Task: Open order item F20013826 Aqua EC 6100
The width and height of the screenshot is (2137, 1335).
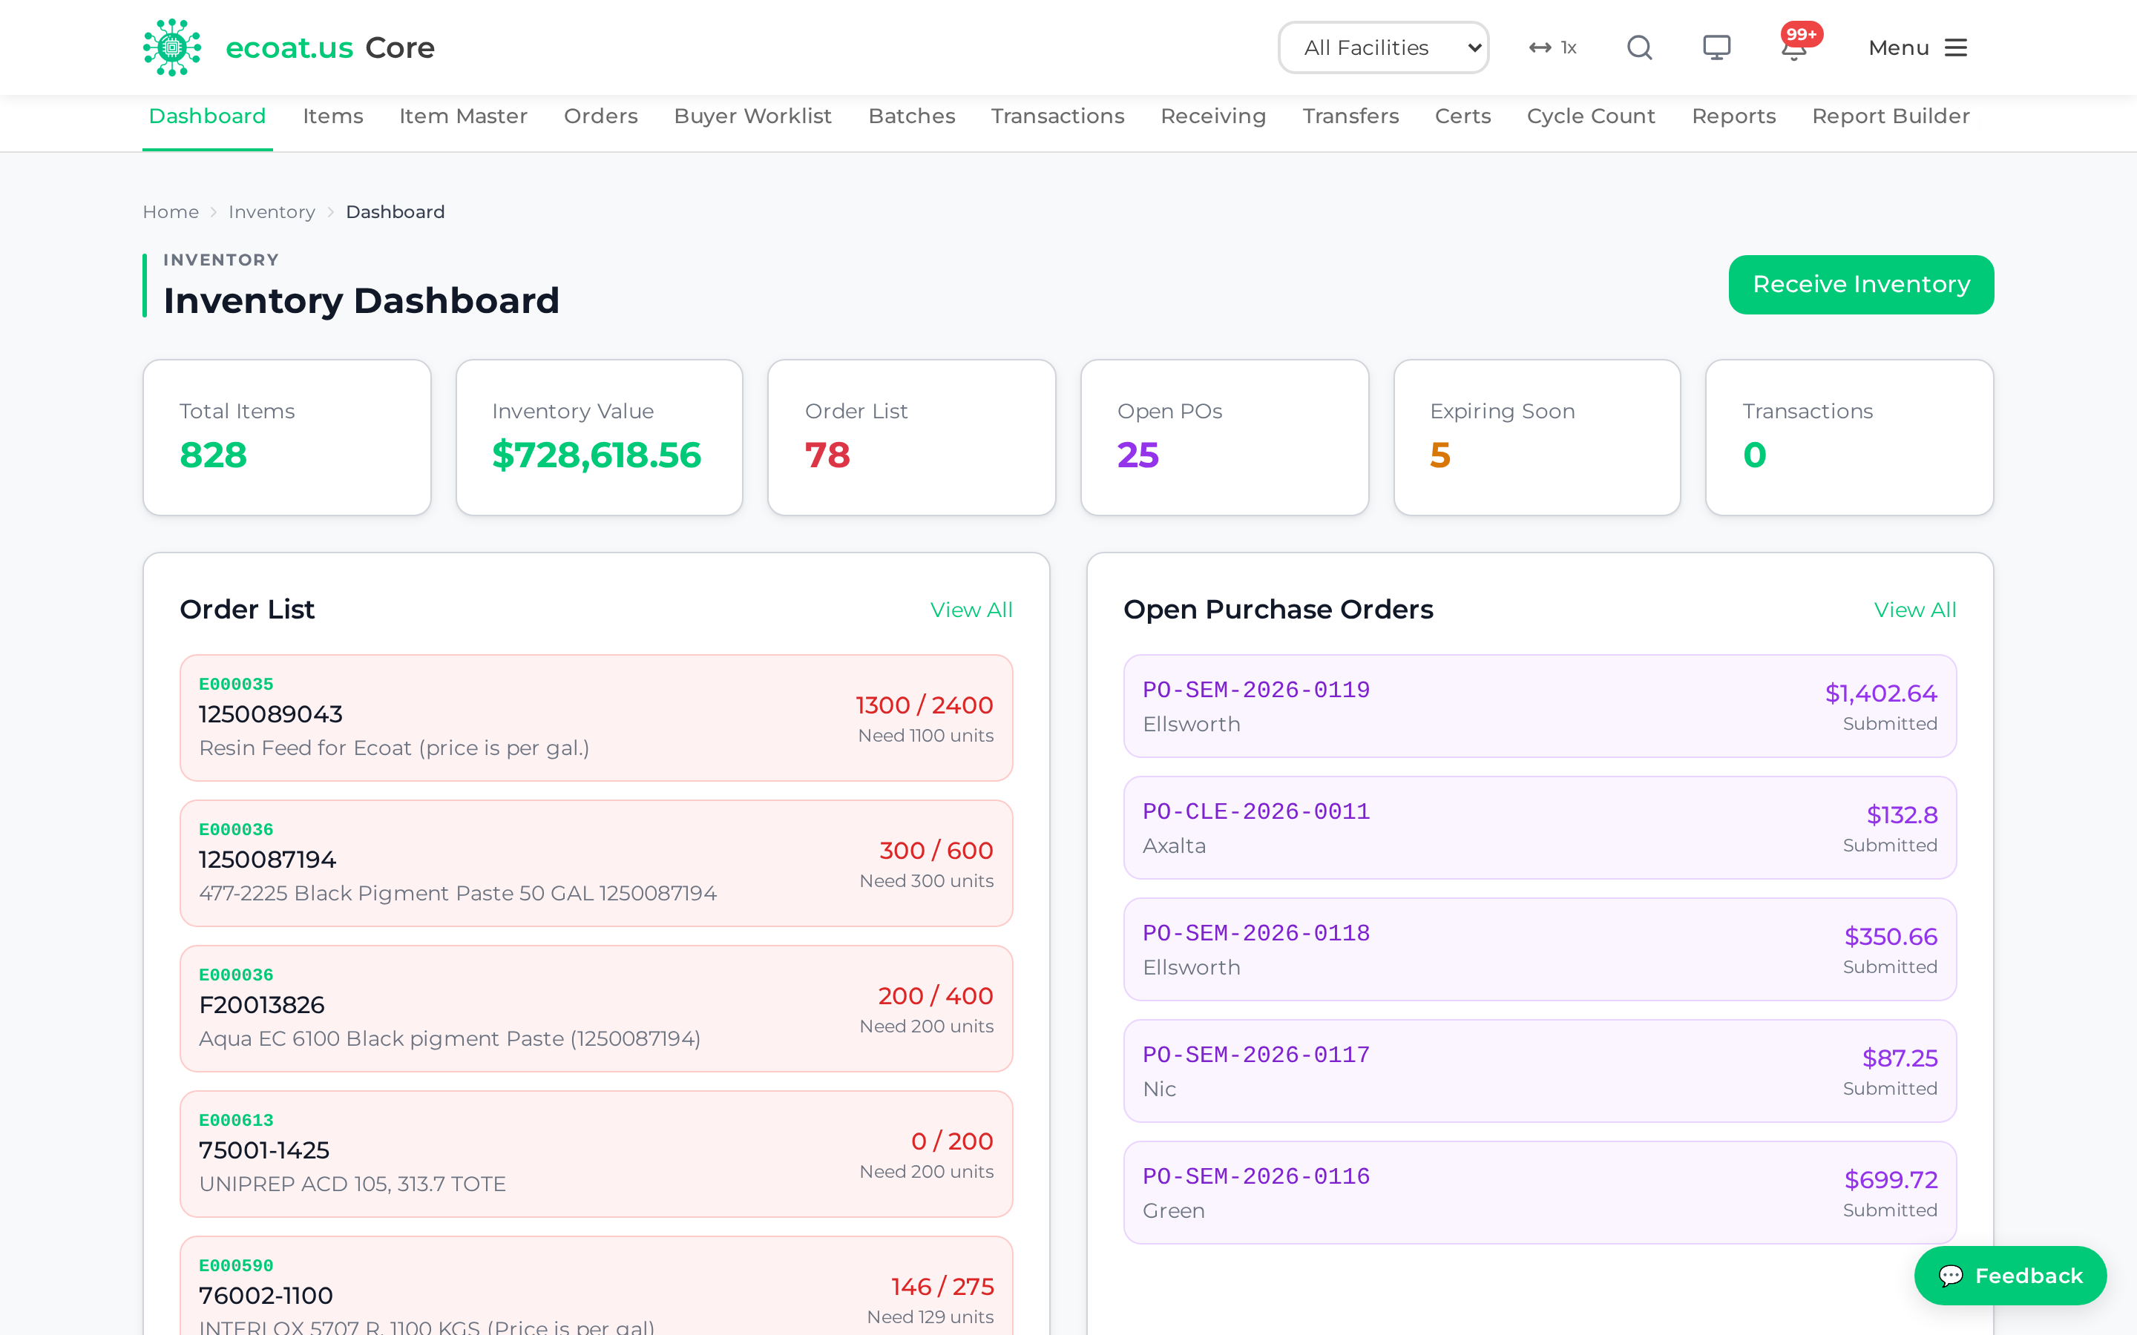Action: coord(596,1009)
